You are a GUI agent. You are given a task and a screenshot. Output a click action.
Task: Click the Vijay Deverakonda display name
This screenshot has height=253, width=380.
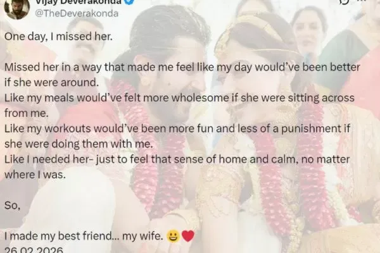click(x=79, y=2)
